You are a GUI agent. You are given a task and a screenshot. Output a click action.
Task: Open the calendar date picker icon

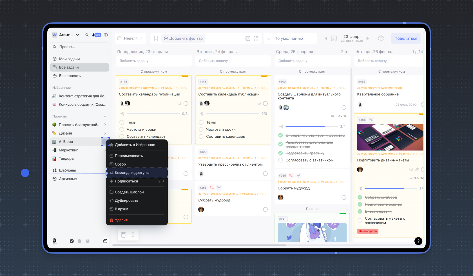click(x=334, y=38)
